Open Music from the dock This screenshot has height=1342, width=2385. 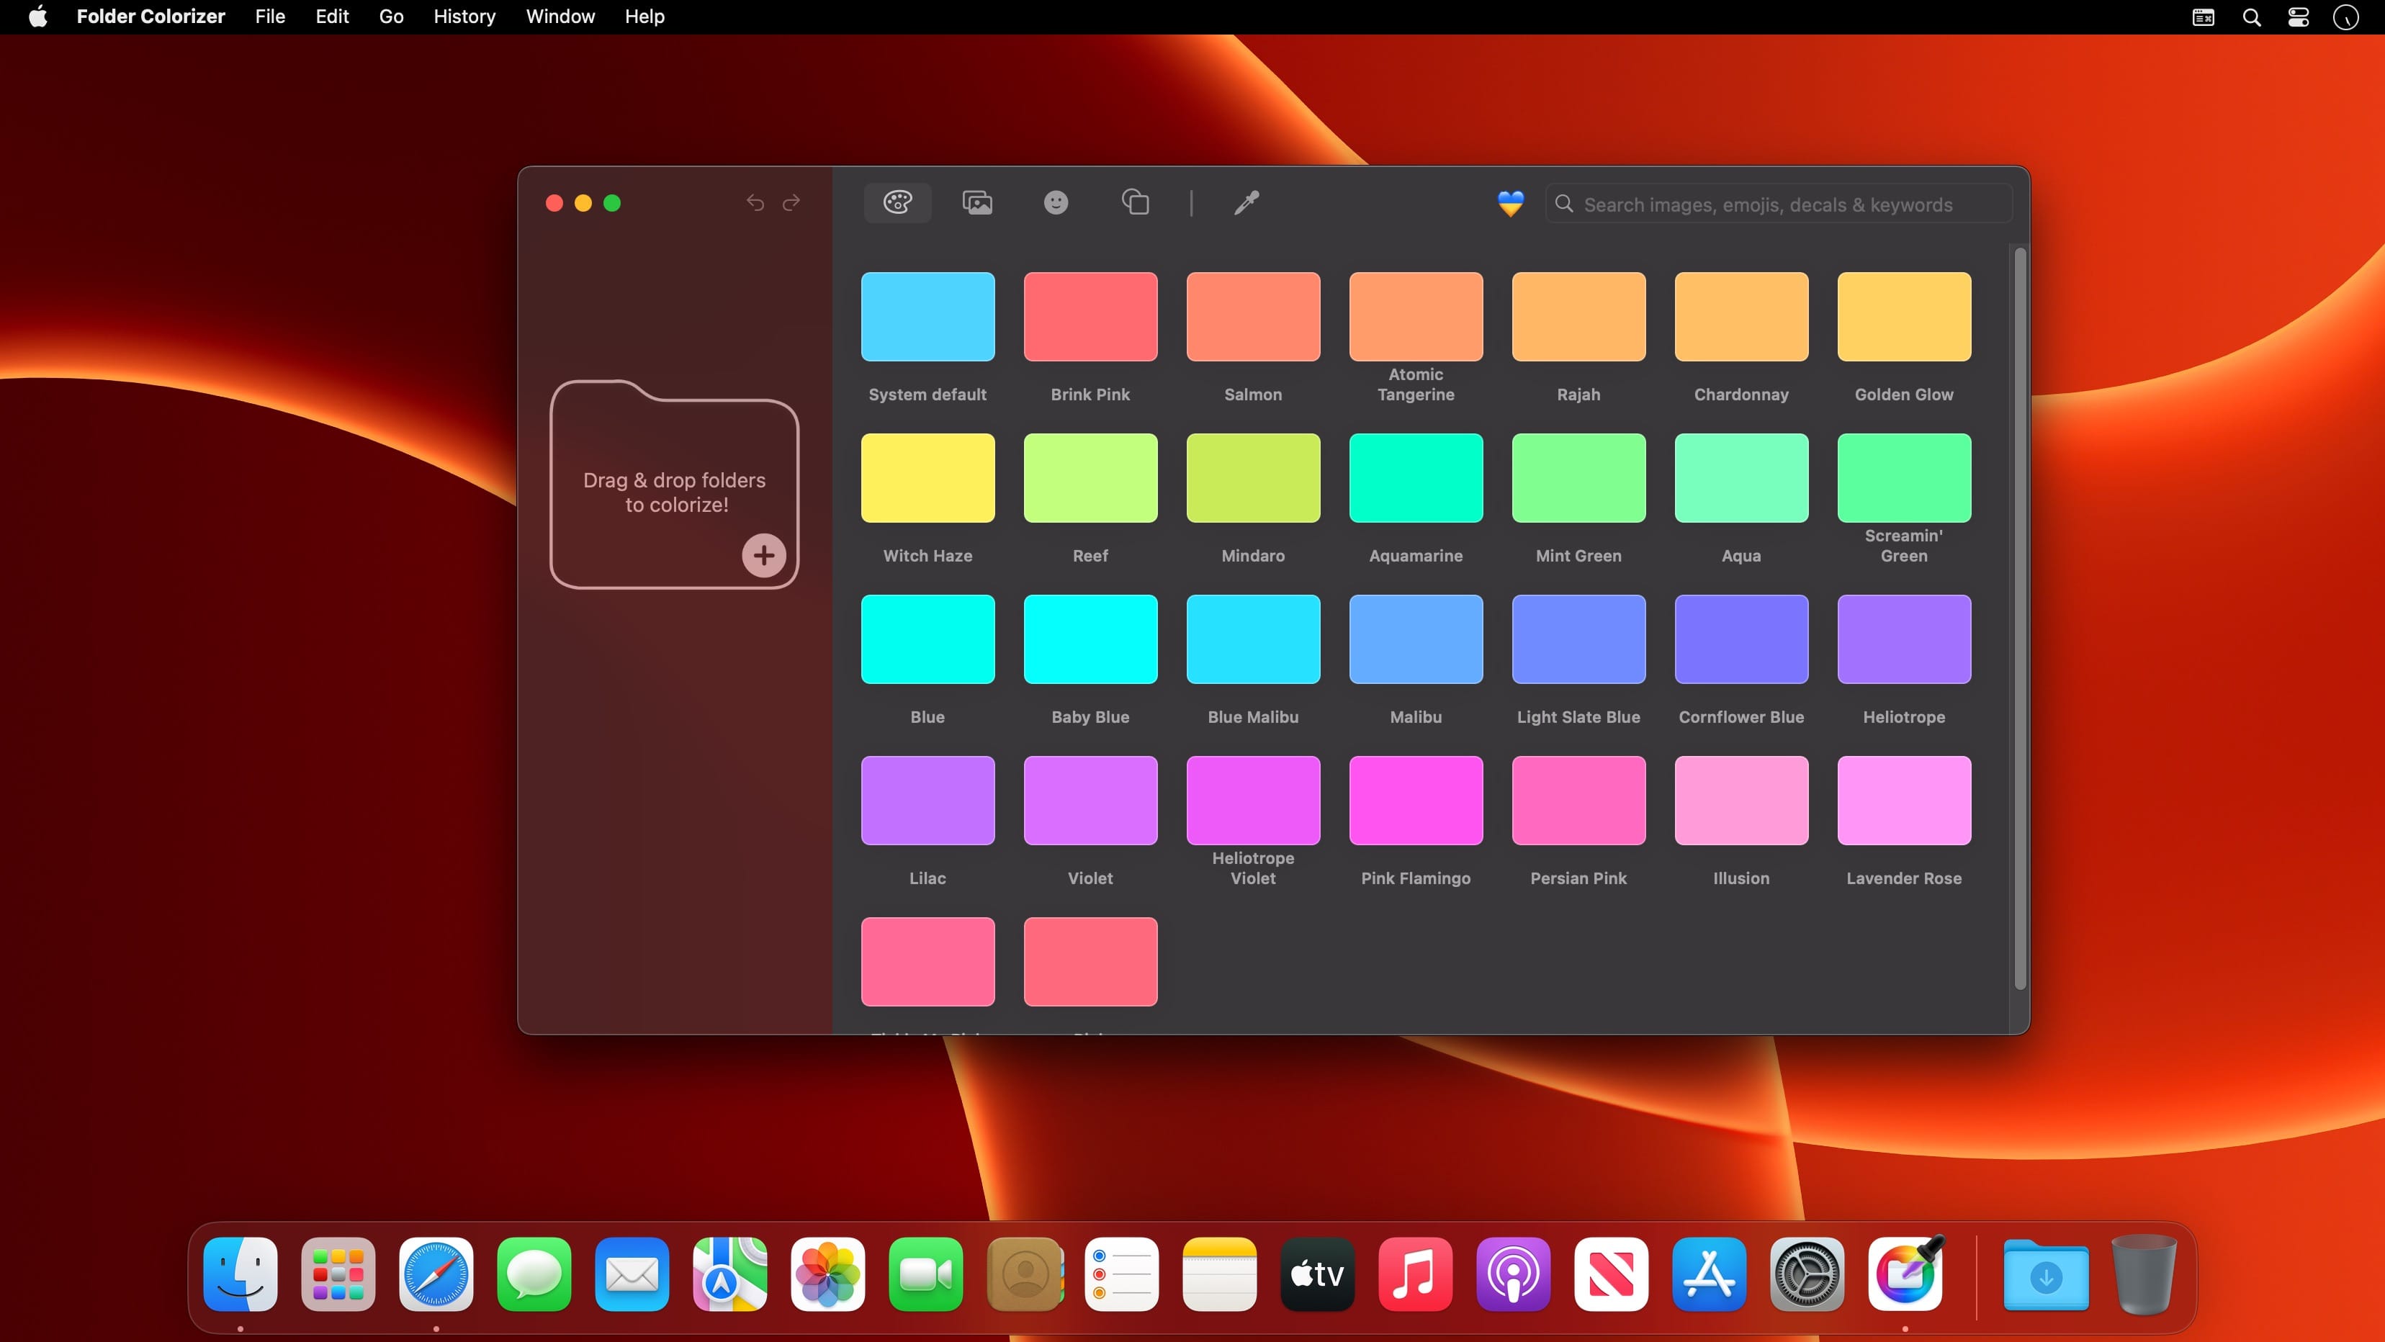(x=1416, y=1274)
